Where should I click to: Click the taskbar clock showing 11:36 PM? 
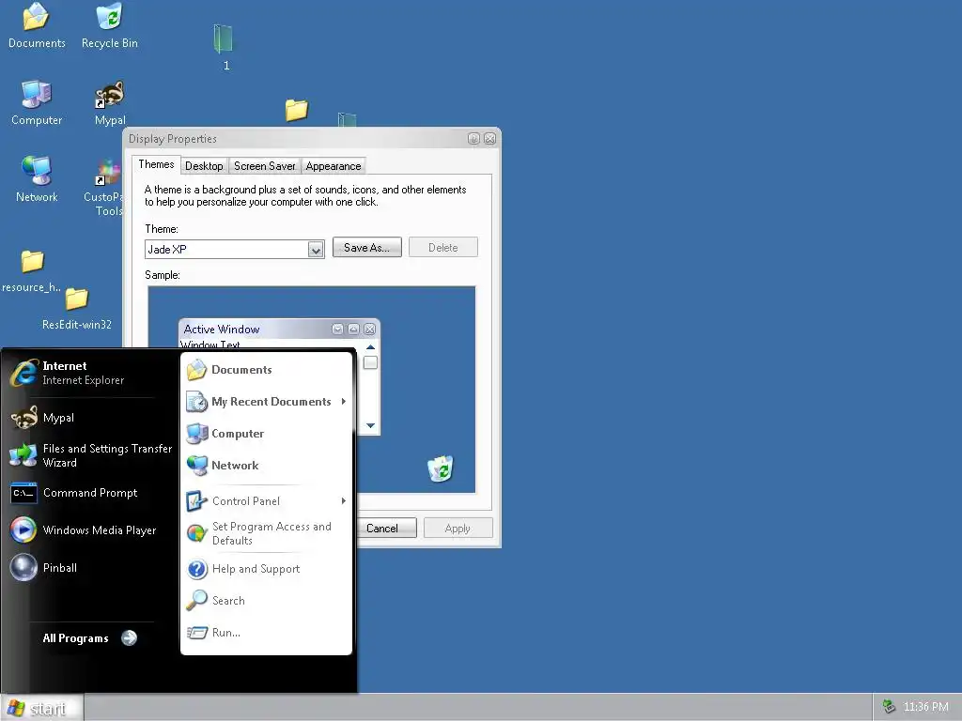(925, 707)
